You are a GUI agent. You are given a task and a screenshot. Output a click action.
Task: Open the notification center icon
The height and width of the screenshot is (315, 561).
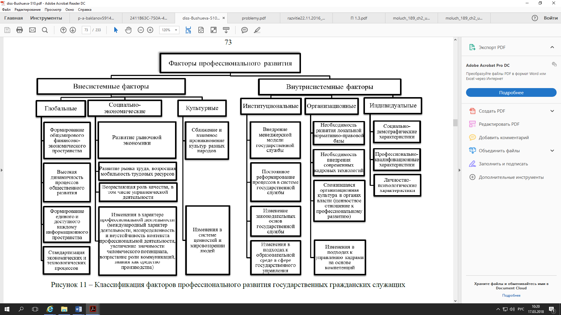[552, 309]
